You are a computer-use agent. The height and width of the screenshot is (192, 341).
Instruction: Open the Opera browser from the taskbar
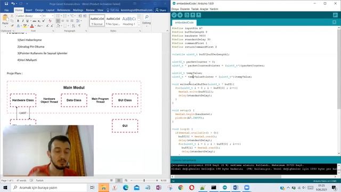point(192,187)
